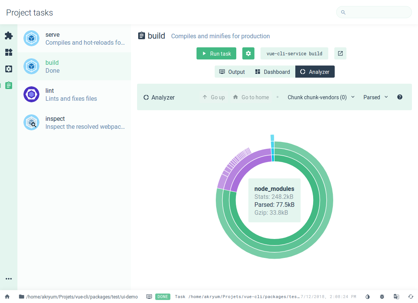Open the Parsed size mode dropdown
Image resolution: width=418 pixels, height=303 pixels.
375,97
